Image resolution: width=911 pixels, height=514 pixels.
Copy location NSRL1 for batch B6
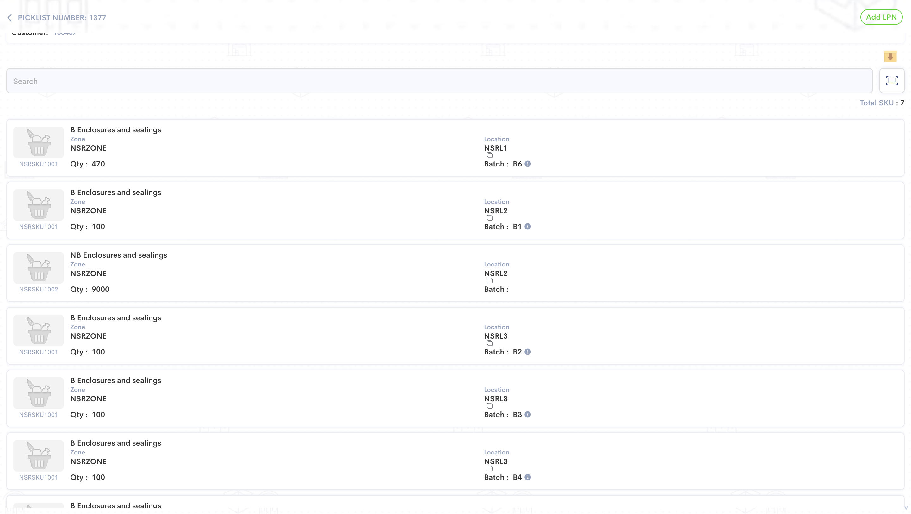(x=489, y=155)
